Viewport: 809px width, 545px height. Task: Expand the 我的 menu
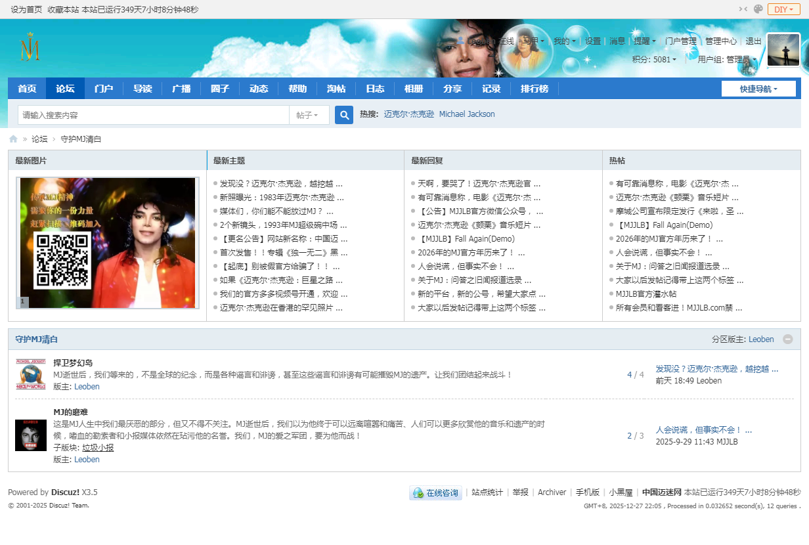point(563,41)
